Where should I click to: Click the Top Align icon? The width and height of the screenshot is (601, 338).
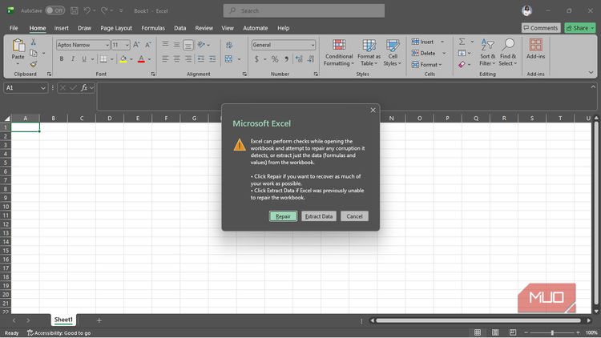point(165,45)
